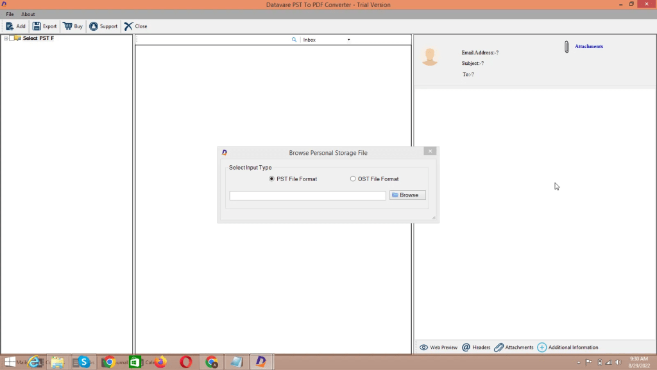Viewport: 657px width, 370px height.
Task: View email Headers at-sign icon
Action: [x=466, y=348]
